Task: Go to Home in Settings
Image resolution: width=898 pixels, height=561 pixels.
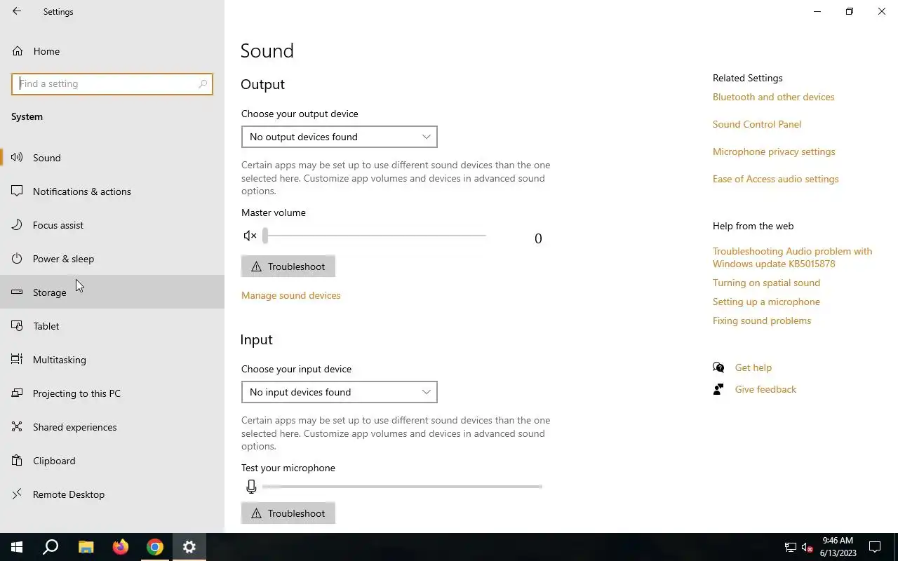Action: (112, 51)
